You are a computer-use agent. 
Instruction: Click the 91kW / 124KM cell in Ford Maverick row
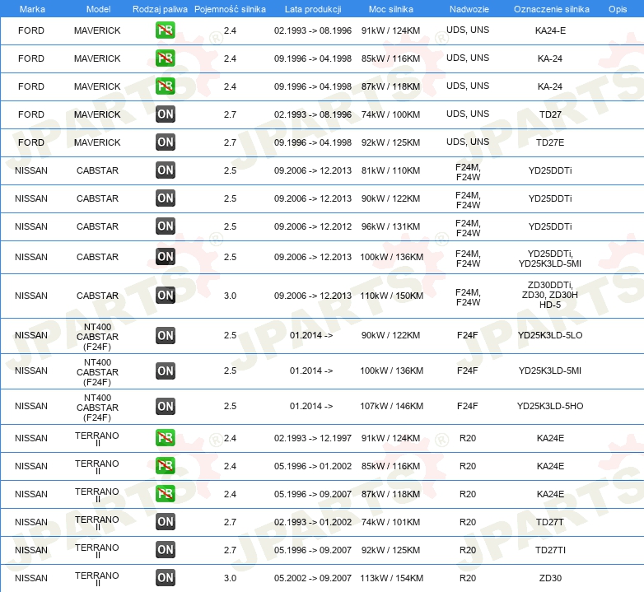click(x=390, y=30)
